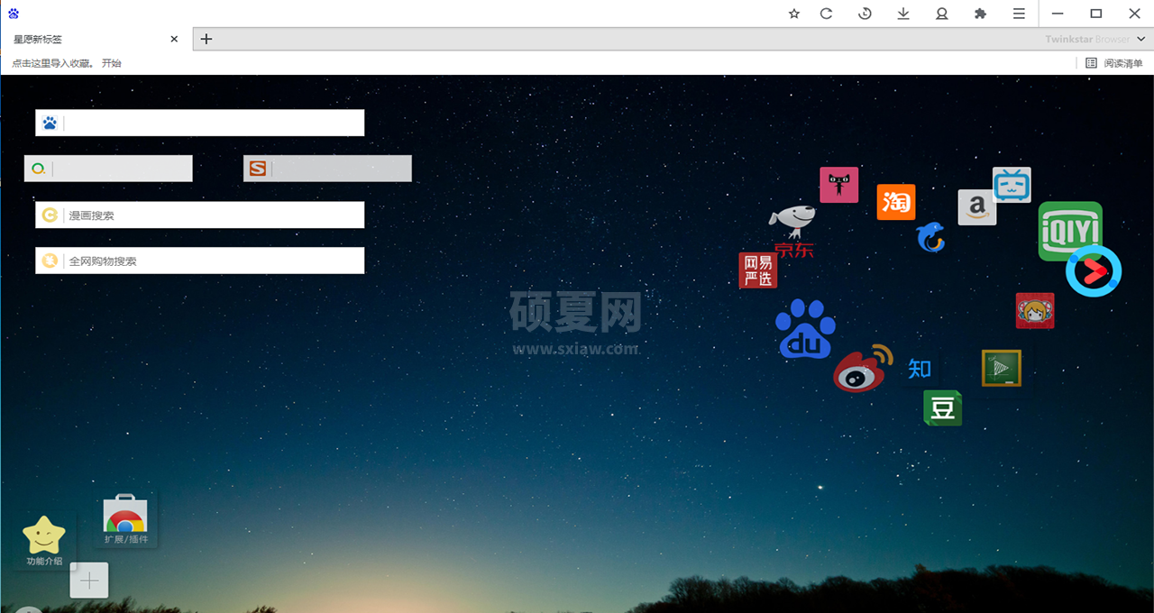Screen dimensions: 1154x613
Task: Add a new shortcut tile with plus
Action: [89, 581]
